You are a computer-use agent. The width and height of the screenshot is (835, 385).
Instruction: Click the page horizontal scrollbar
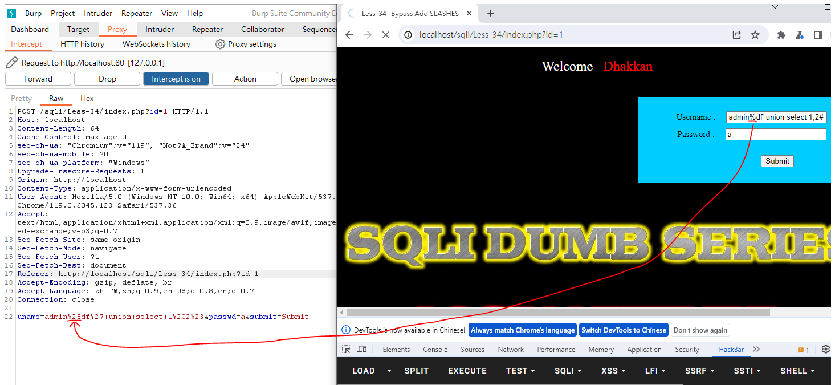click(x=558, y=312)
